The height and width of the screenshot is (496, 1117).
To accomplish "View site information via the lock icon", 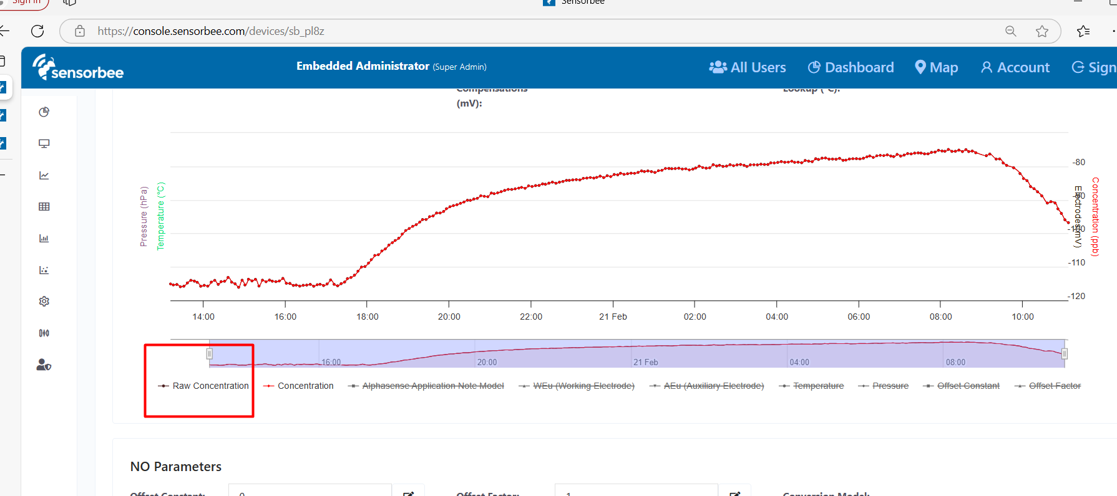I will (x=80, y=31).
